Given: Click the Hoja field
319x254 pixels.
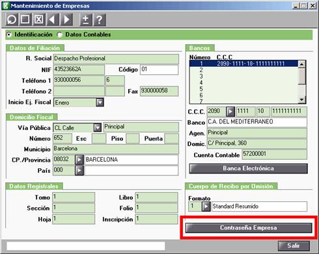Looking at the screenshot, I should click(x=74, y=219).
